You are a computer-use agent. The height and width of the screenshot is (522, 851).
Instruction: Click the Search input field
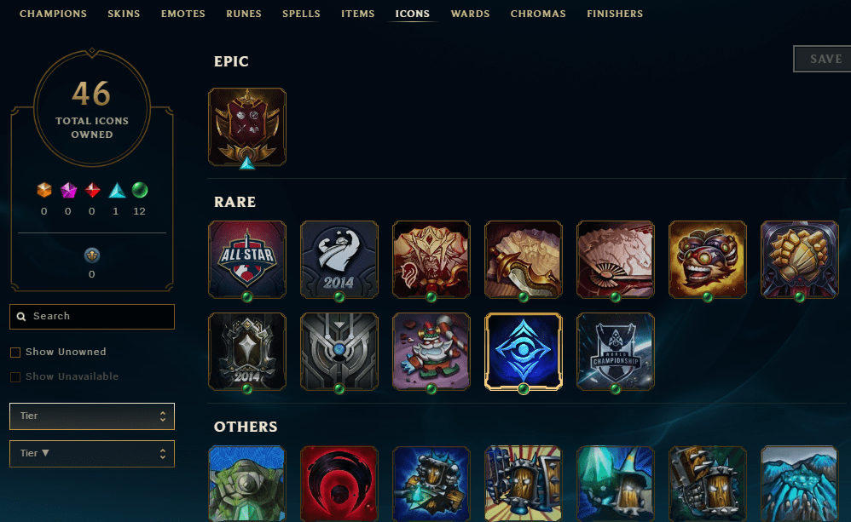click(92, 317)
